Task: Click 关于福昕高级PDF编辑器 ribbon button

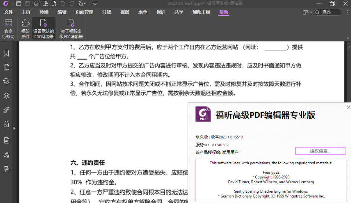Action: coord(71,29)
